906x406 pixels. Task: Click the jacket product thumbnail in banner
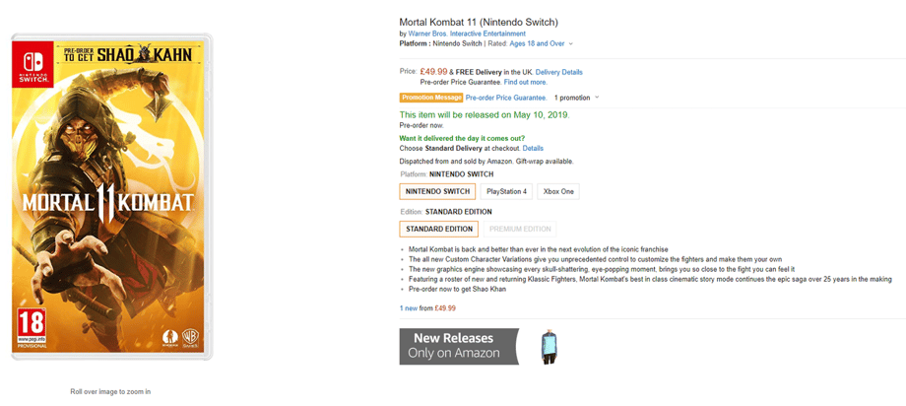point(550,347)
